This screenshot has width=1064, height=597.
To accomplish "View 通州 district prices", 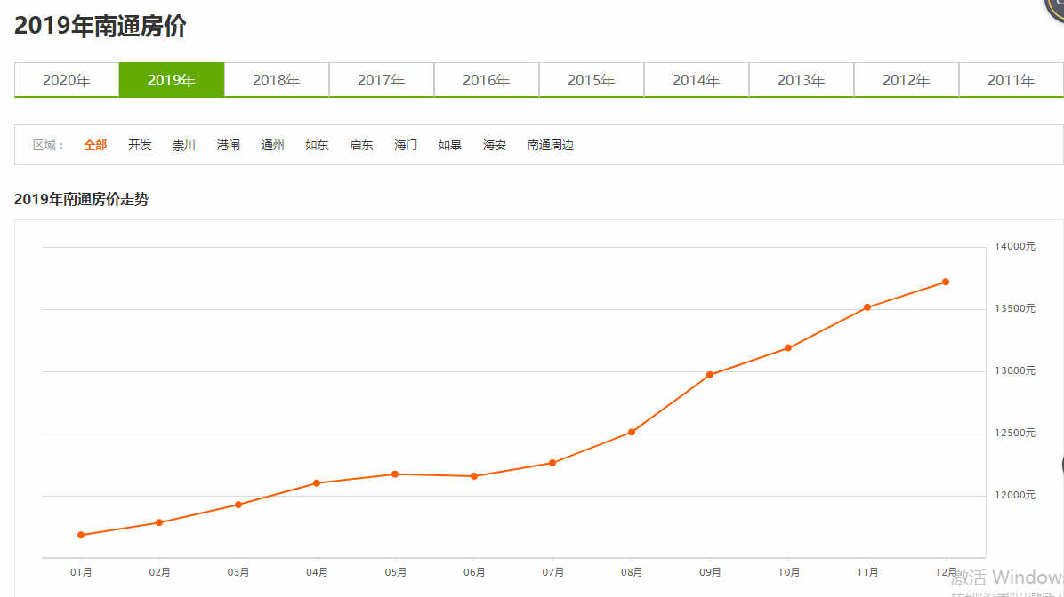I will [272, 145].
